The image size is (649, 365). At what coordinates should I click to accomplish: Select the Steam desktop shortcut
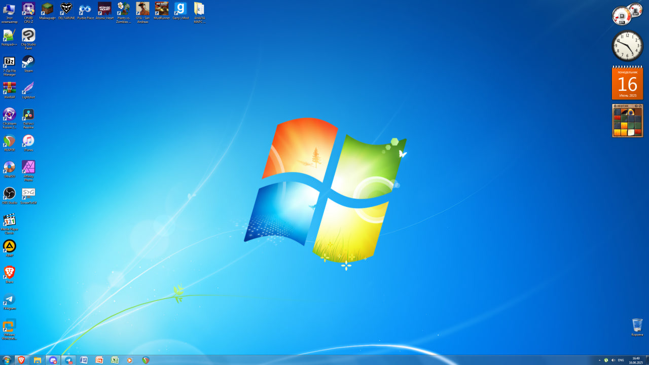point(28,64)
